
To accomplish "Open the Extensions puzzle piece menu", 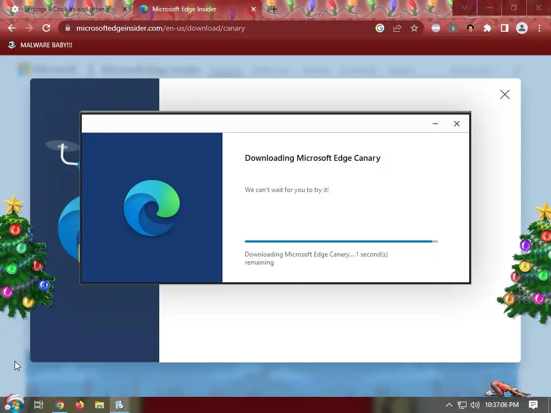I will coord(488,28).
